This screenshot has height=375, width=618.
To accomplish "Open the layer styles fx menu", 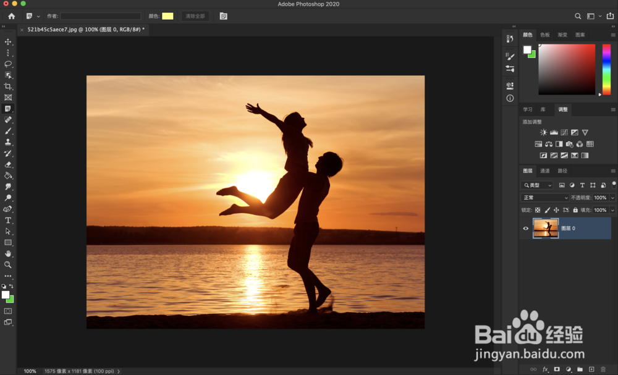I will (545, 369).
